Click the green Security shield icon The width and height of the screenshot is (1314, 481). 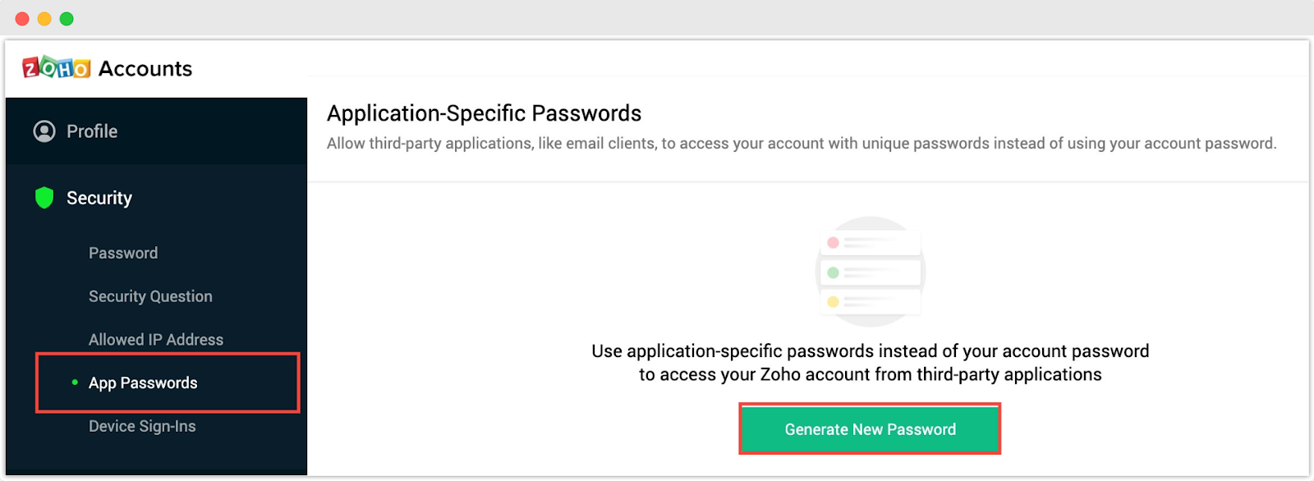[x=44, y=198]
